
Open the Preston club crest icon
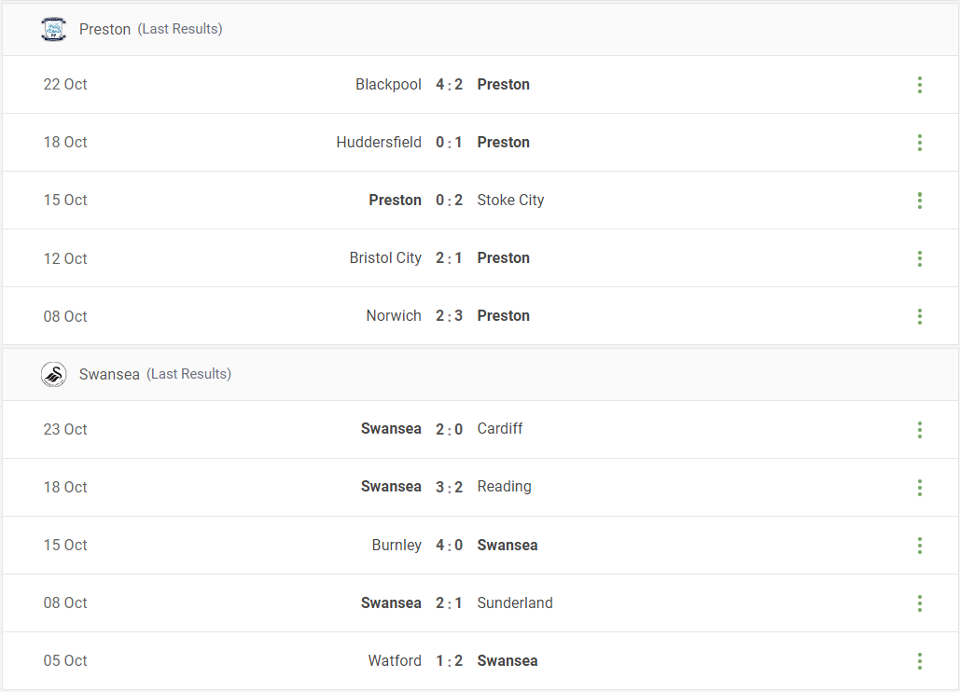pyautogui.click(x=53, y=29)
